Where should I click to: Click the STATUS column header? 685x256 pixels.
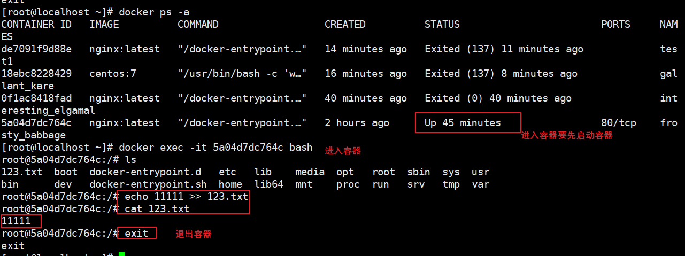click(442, 24)
